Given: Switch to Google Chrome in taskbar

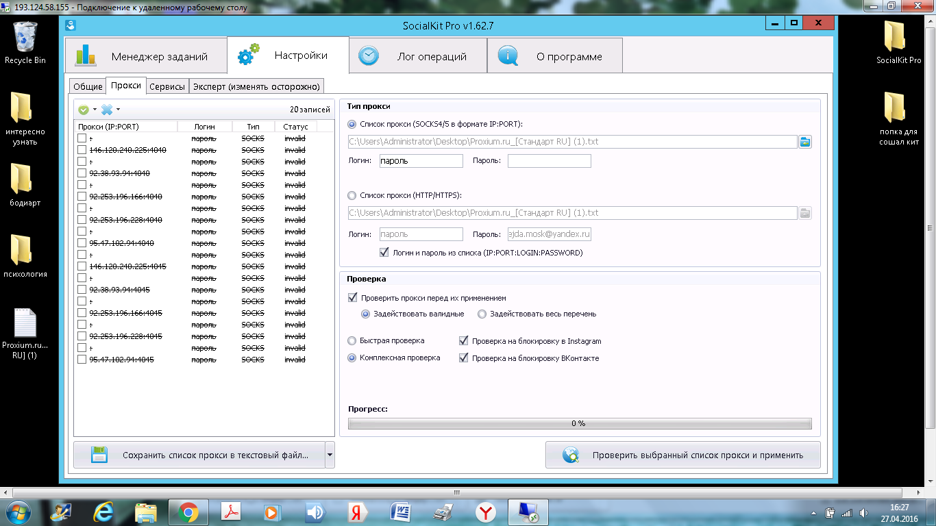Looking at the screenshot, I should (x=188, y=512).
